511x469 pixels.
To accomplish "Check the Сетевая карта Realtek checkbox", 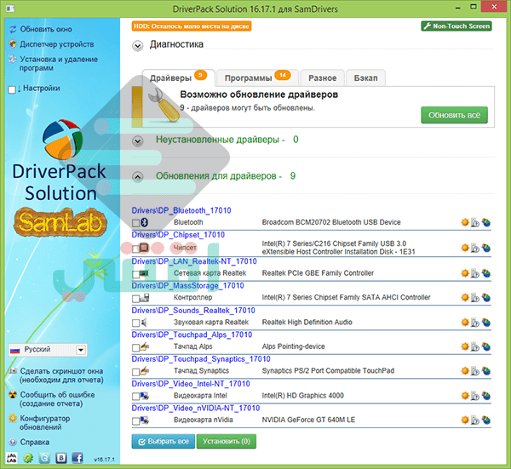I will [135, 274].
